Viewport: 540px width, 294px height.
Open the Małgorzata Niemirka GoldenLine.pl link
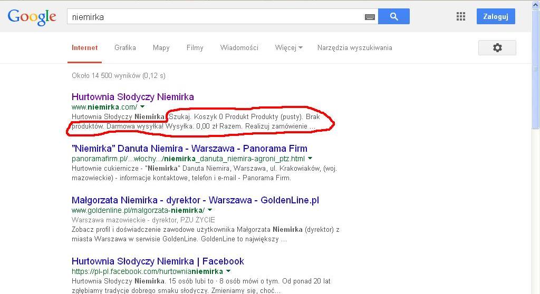195,200
